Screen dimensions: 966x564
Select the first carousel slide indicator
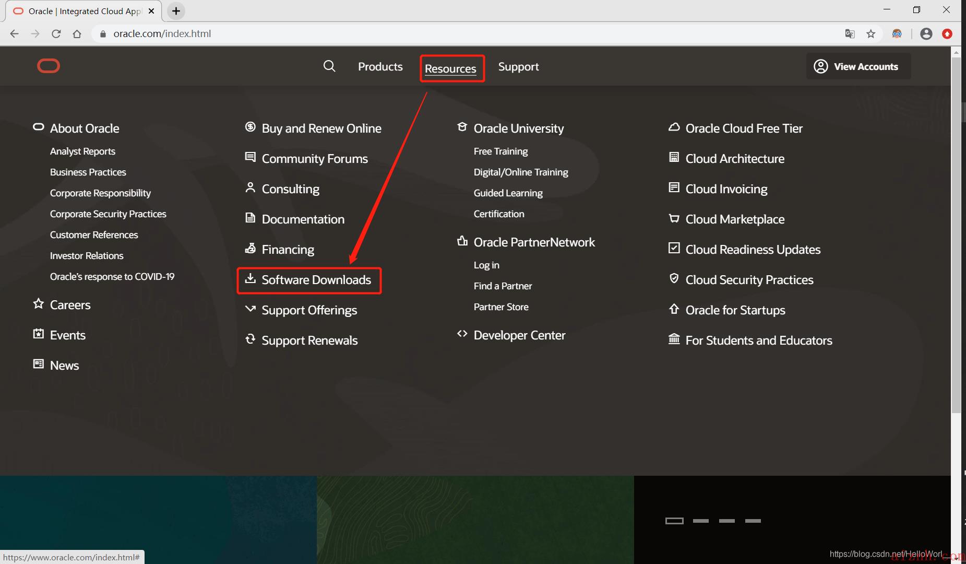pos(674,521)
